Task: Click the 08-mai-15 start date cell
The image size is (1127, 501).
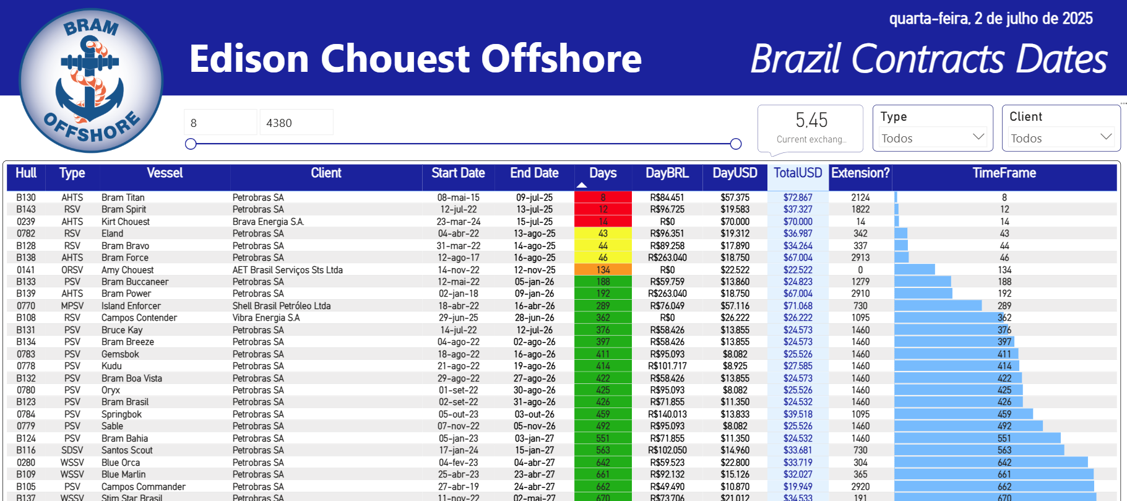Action: coord(459,198)
